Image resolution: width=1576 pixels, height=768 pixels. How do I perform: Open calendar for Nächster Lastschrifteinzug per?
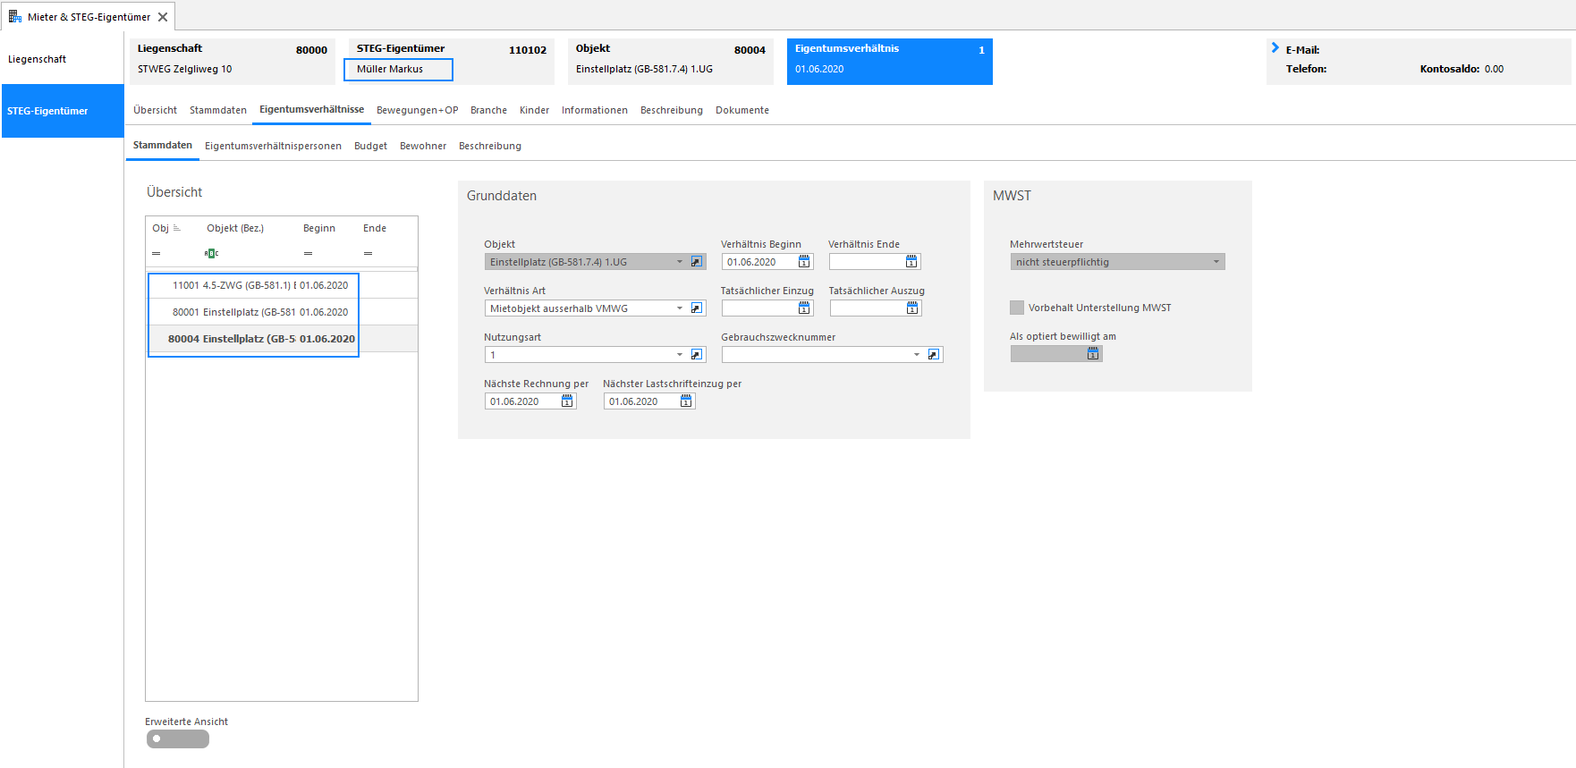(686, 401)
